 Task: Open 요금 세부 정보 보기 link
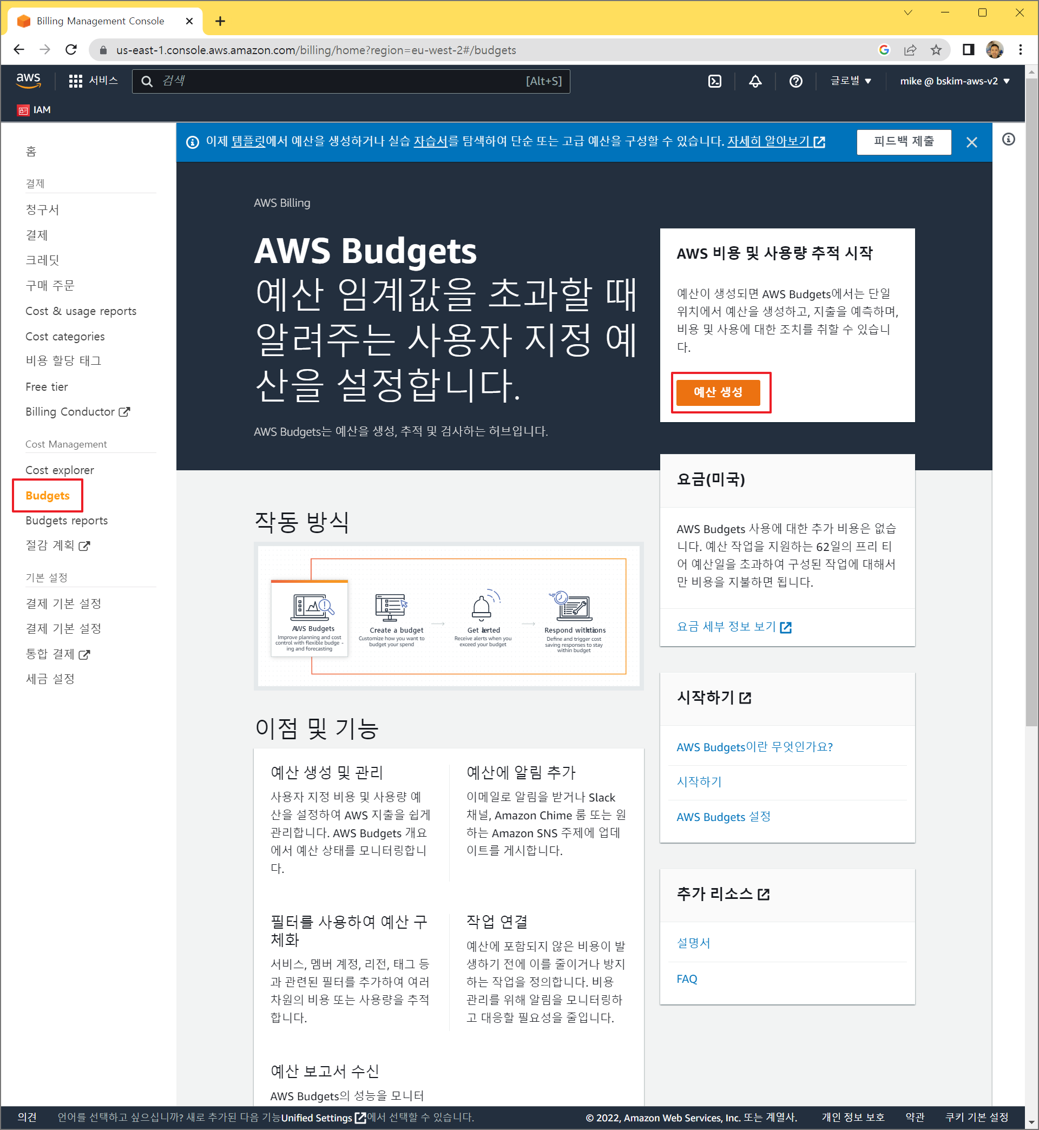point(734,627)
